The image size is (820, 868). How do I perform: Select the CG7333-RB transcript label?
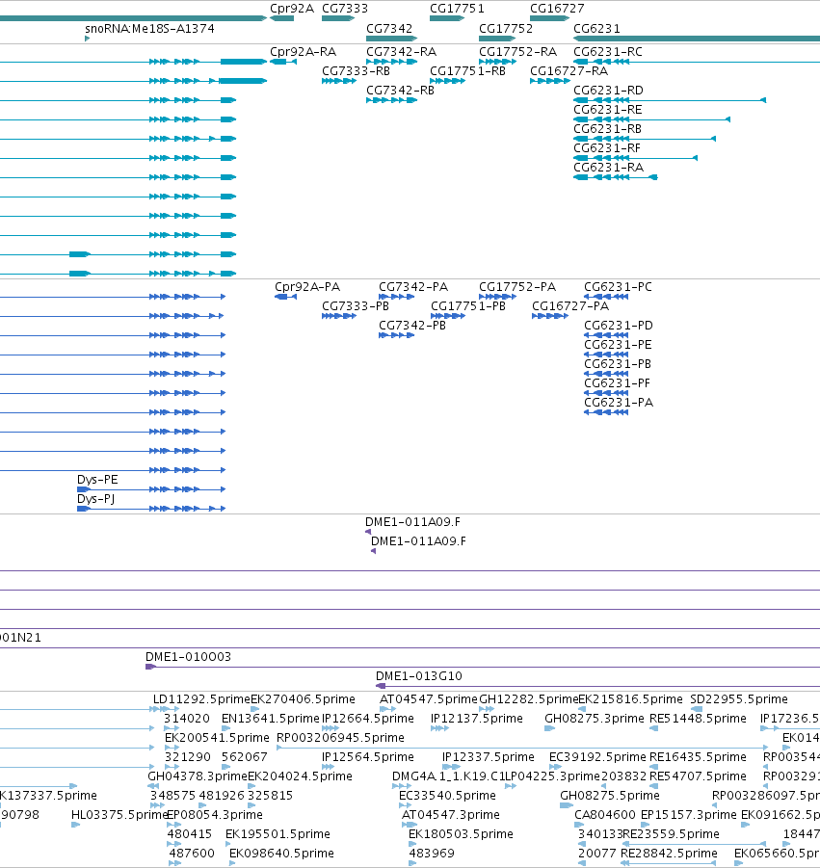click(x=356, y=71)
